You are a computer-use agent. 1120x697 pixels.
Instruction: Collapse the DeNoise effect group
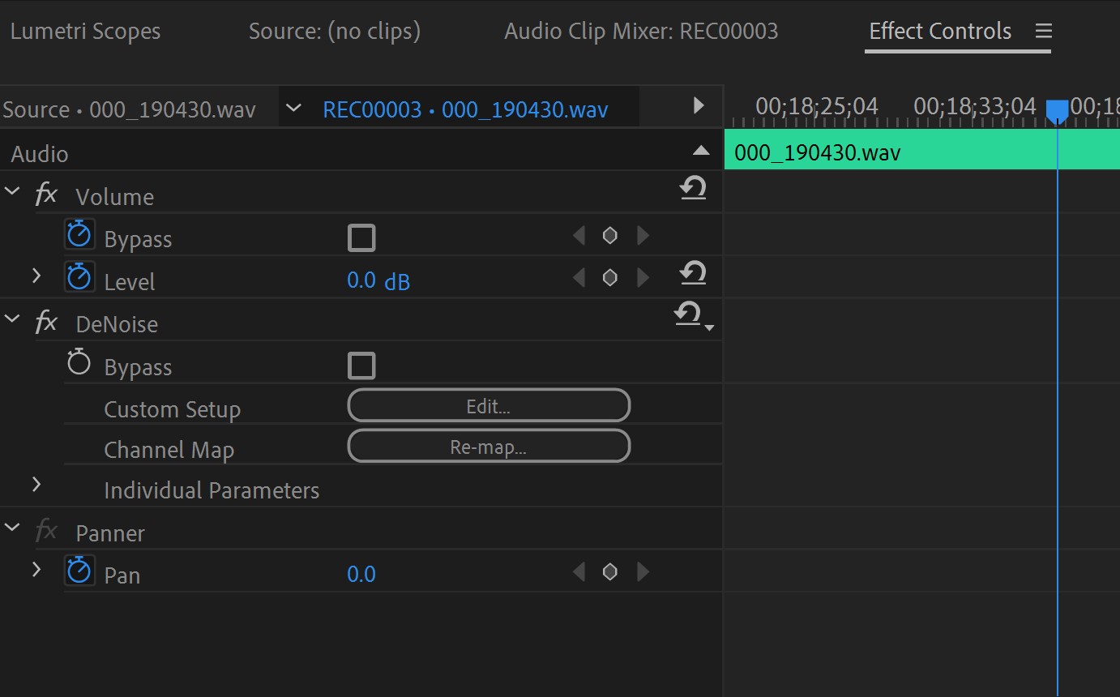pos(12,319)
